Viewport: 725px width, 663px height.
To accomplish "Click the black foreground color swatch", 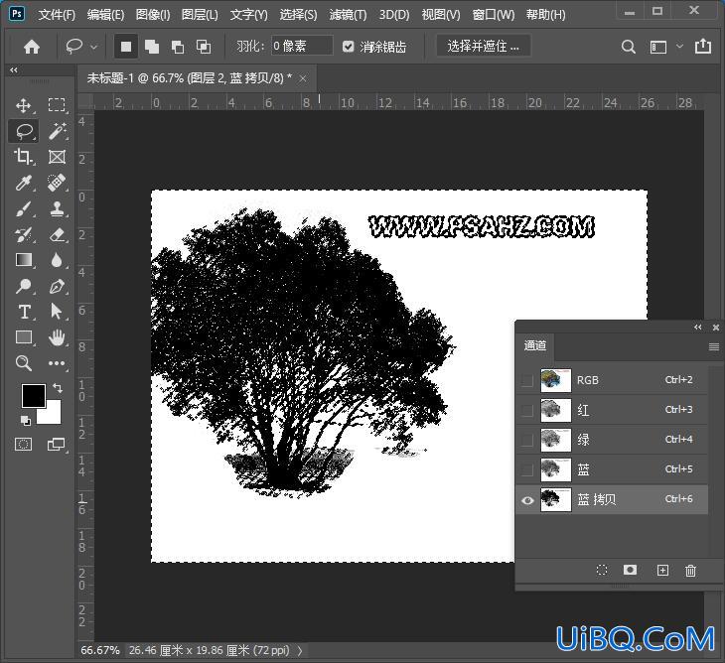I will click(34, 395).
